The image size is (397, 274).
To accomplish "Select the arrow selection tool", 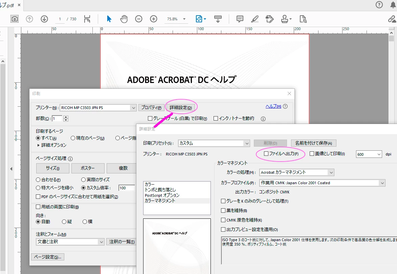I will (109, 19).
